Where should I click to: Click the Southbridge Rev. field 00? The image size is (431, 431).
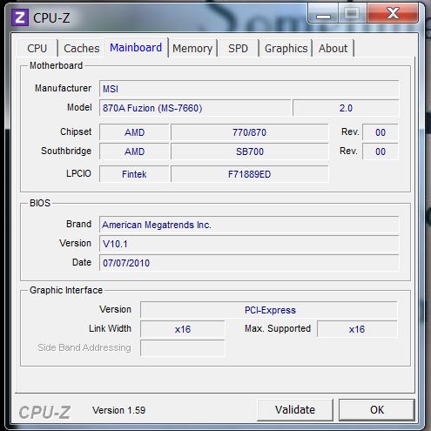tap(380, 152)
